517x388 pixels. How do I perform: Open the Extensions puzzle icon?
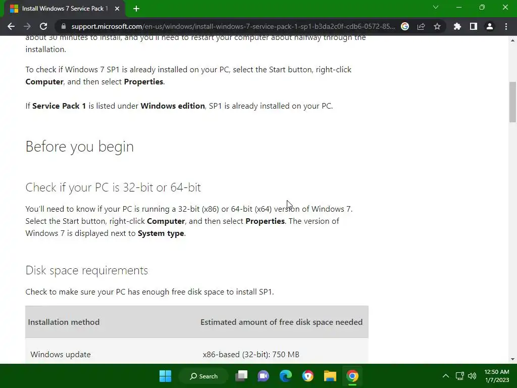457,26
